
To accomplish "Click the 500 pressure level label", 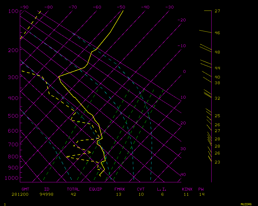I will [x=13, y=116].
